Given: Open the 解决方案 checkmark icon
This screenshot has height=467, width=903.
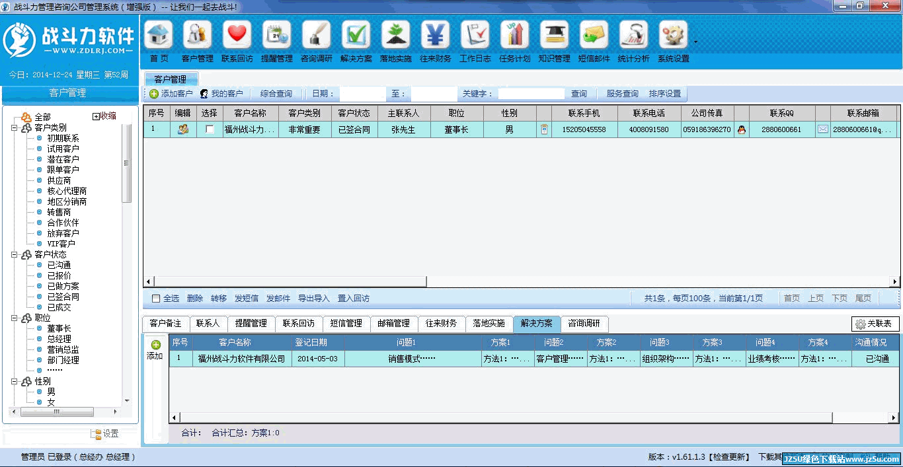Looking at the screenshot, I should (x=356, y=36).
